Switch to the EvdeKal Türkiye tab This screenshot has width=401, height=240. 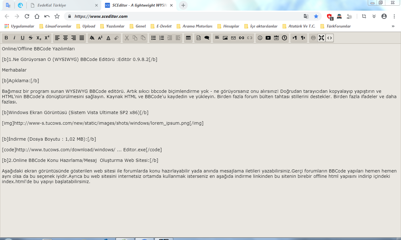(x=65, y=5)
